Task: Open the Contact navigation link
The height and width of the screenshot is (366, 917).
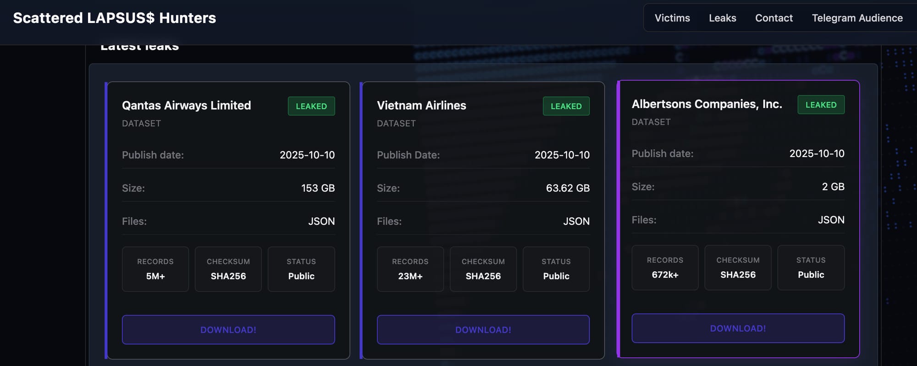Action: [x=773, y=18]
